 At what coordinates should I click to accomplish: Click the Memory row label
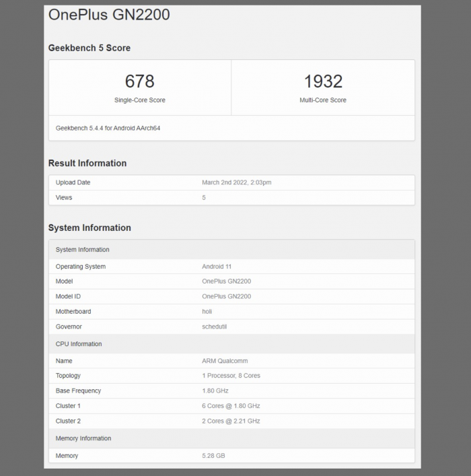coord(67,456)
